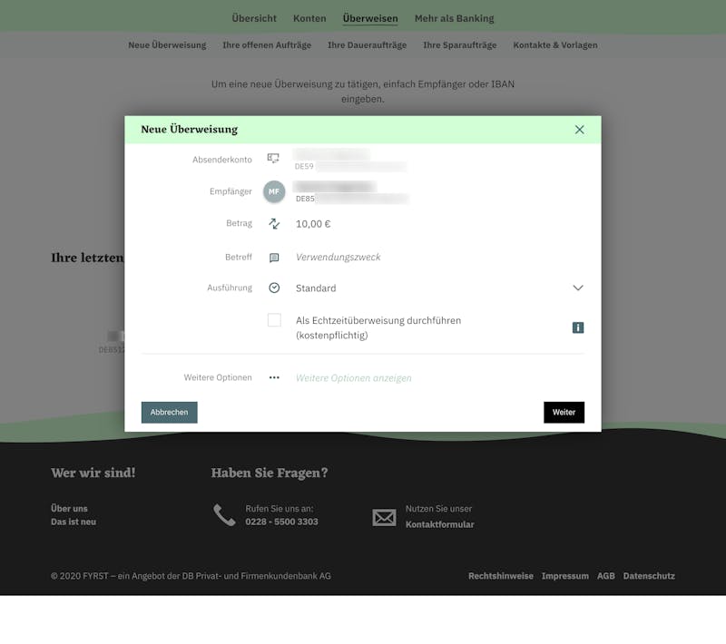This screenshot has width=726, height=644.
Task: Click the three-dots Weitere Optionen icon
Action: pyautogui.click(x=274, y=377)
